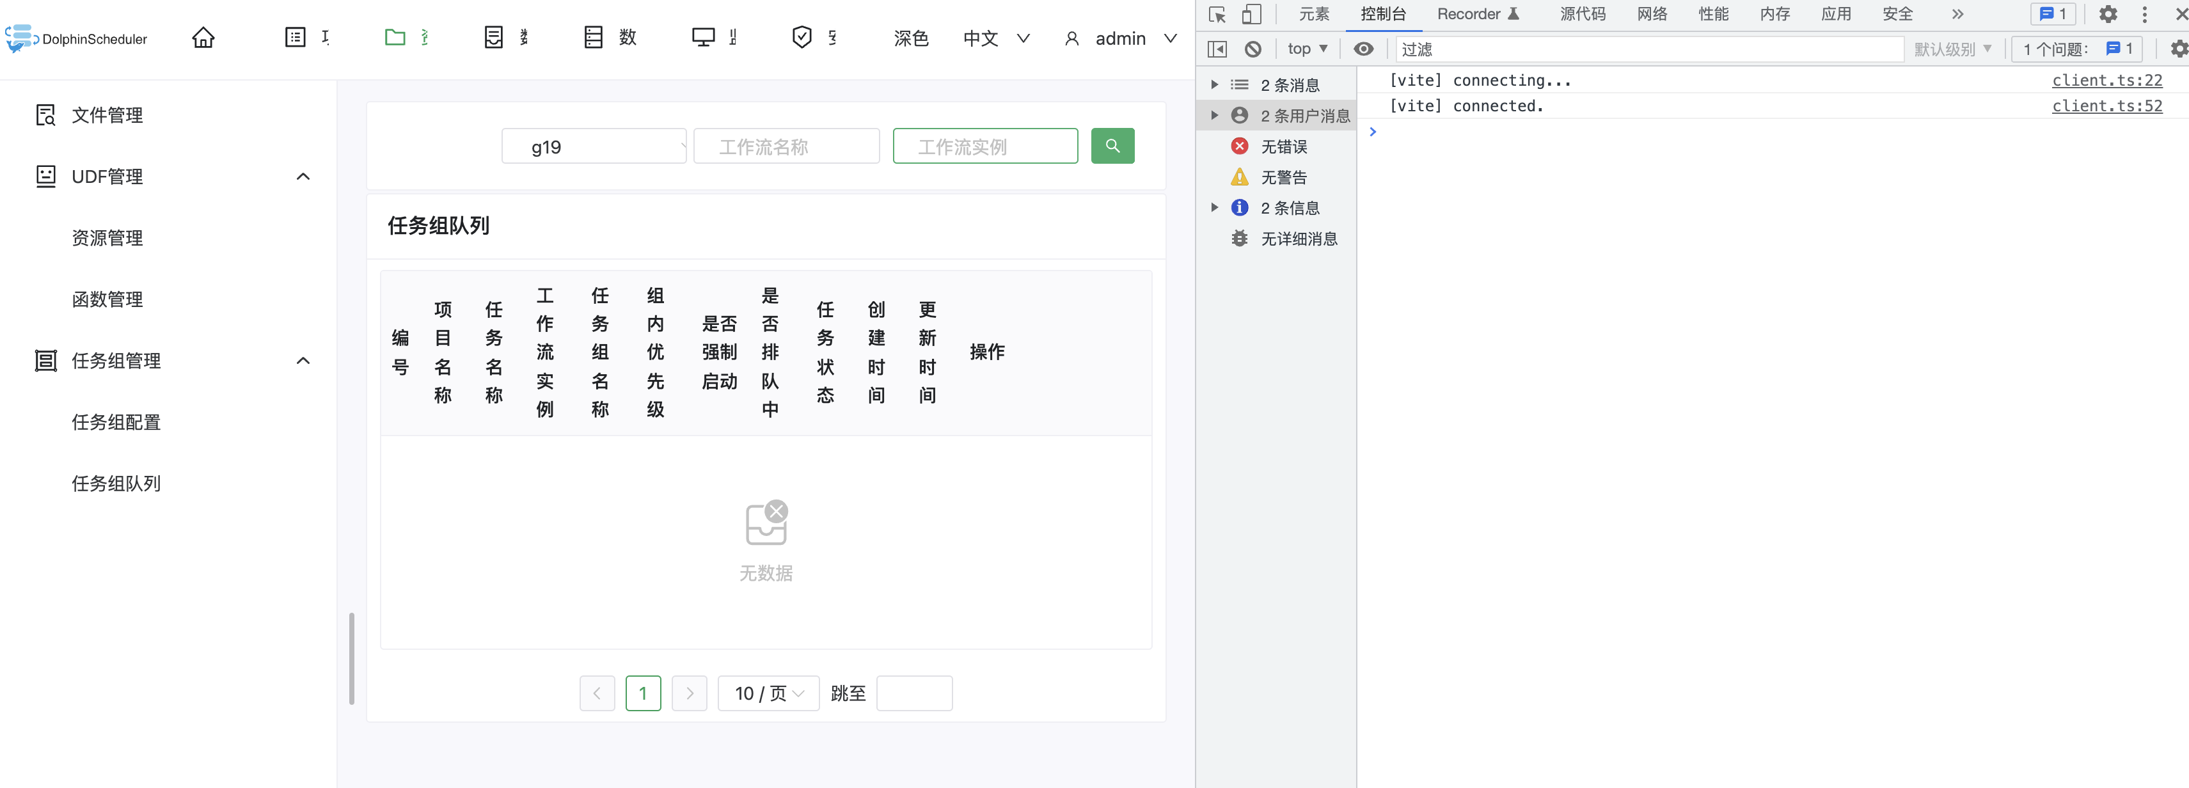Toggle the DevTools device toolbar icon

tap(1251, 15)
